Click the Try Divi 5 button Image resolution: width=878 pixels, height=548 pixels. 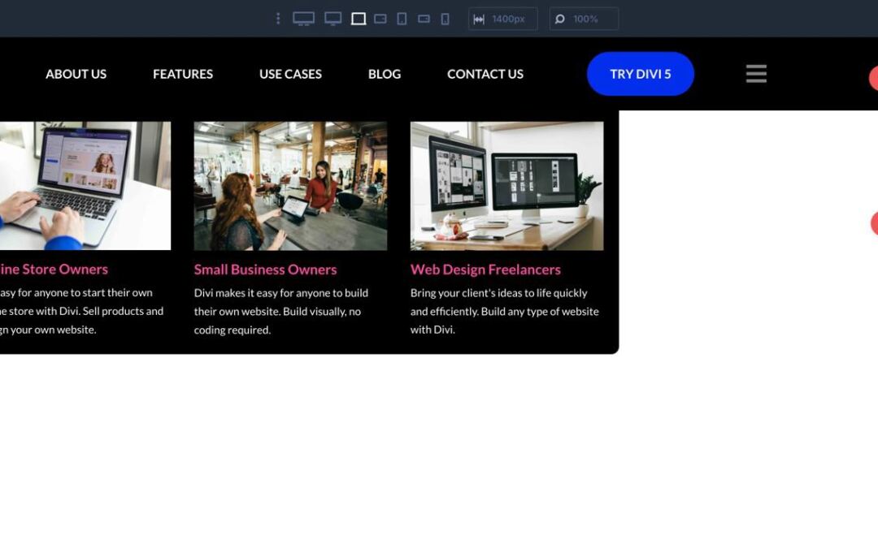point(640,74)
